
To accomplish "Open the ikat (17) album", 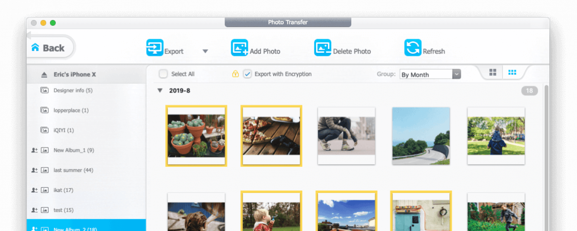I will 86,190.
